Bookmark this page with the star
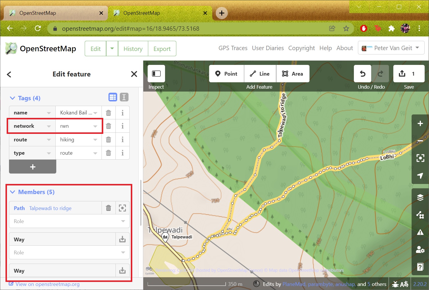The width and height of the screenshot is (429, 290). click(346, 28)
